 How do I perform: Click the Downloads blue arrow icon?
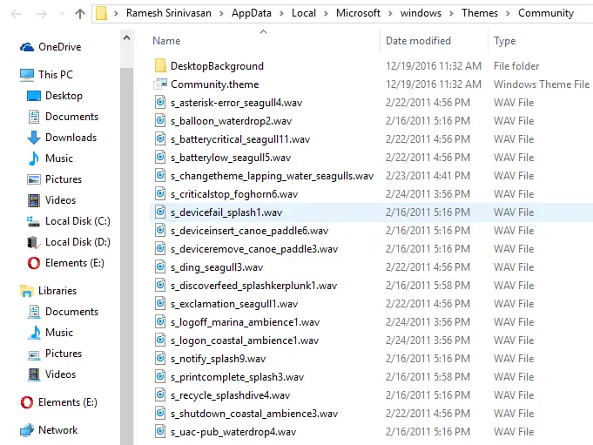(x=34, y=138)
